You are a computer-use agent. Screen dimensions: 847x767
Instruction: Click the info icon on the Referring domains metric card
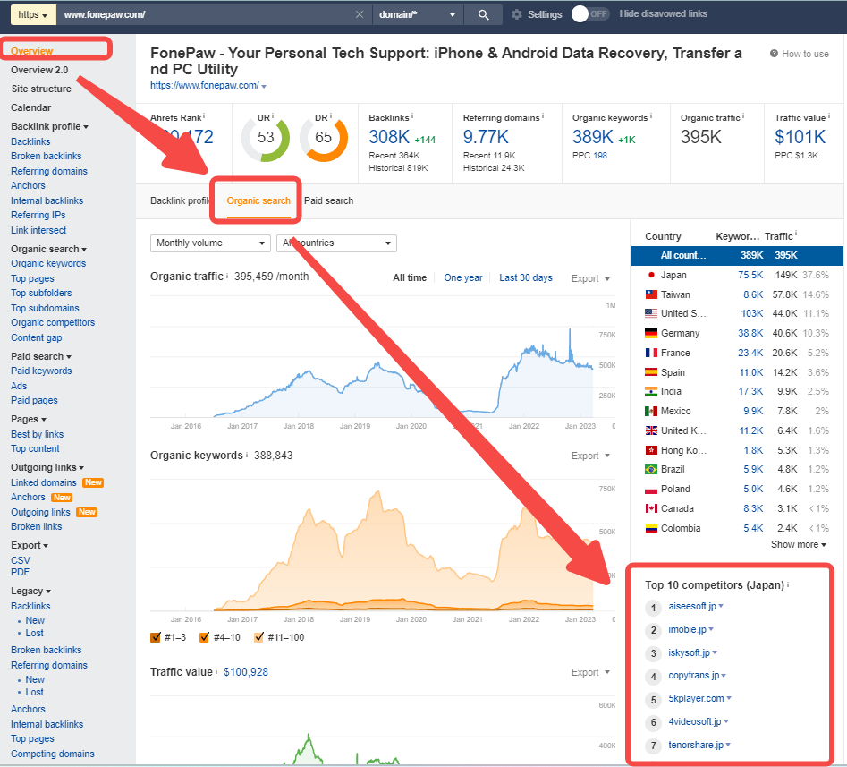click(543, 115)
